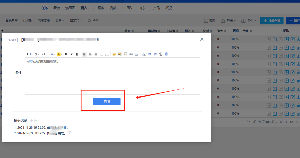Toggle underline formatting in the remark editor
The image size is (300, 158).
77,54
